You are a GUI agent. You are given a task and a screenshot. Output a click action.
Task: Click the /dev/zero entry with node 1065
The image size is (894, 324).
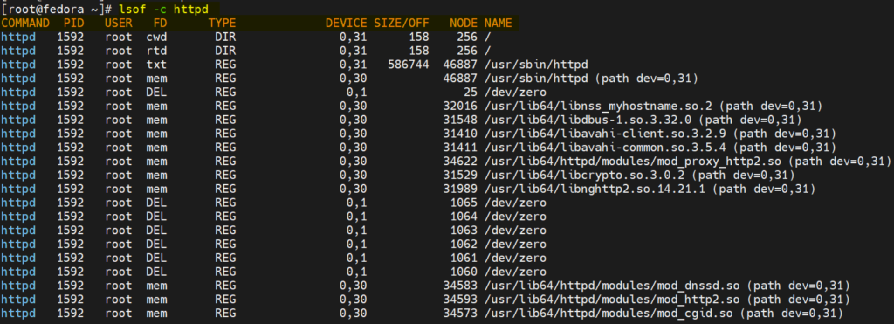click(x=515, y=203)
